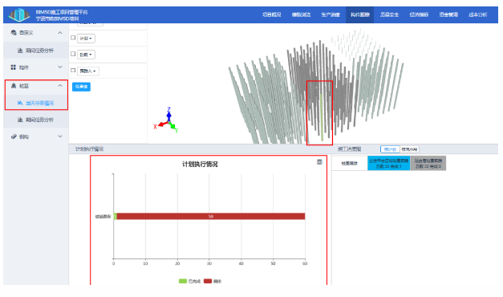Expand the 钢构 sidebar section chevron
The width and height of the screenshot is (503, 297).
click(60, 136)
